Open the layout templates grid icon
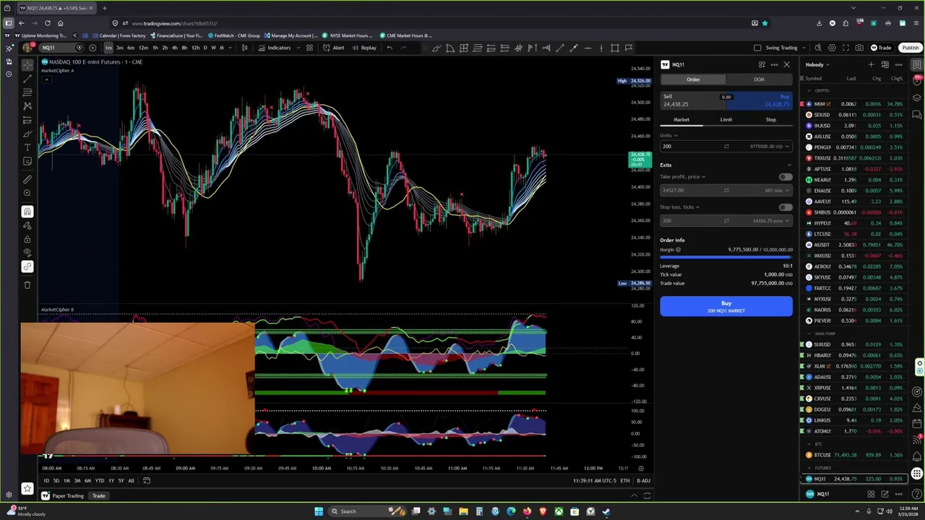 [x=309, y=48]
